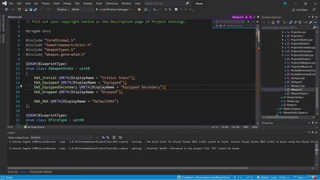320x180 pixels.
Task: Expand the ProjectileBullet.h tree node
Action: (x=282, y=43)
